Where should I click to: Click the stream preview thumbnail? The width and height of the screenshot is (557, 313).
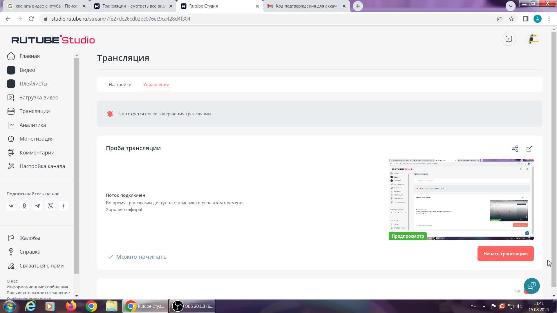point(461,199)
